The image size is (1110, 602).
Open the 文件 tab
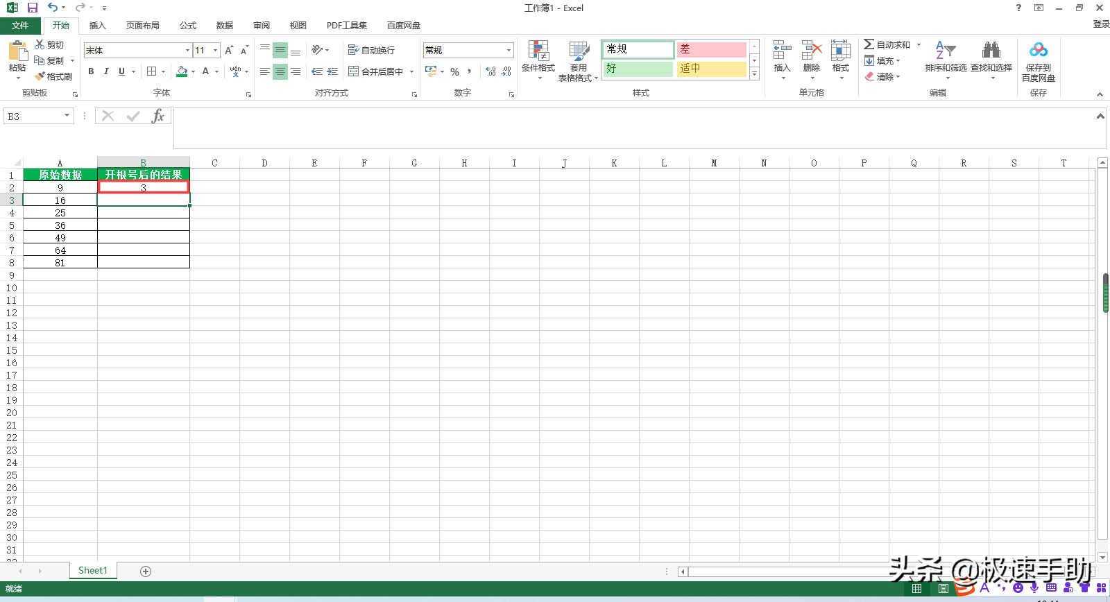click(21, 25)
